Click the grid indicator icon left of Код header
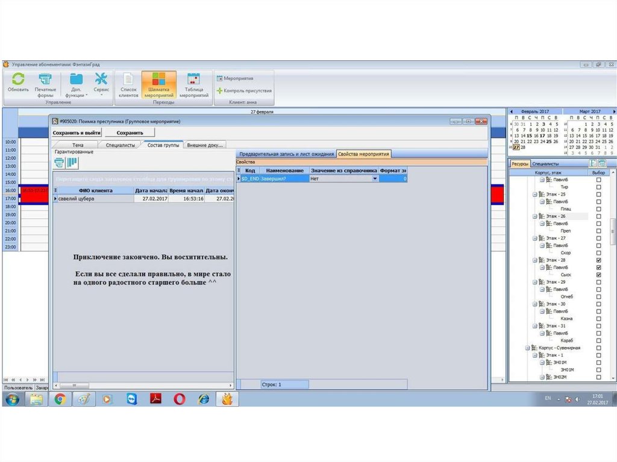The width and height of the screenshot is (617, 462). pos(239,170)
